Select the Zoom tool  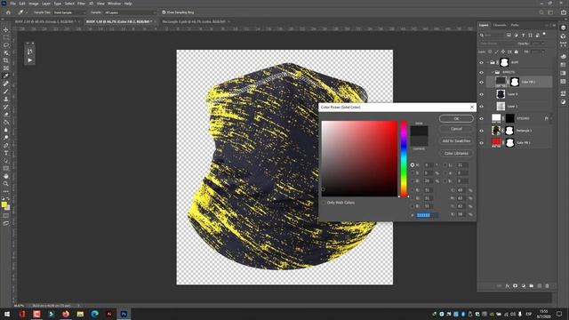pos(6,184)
